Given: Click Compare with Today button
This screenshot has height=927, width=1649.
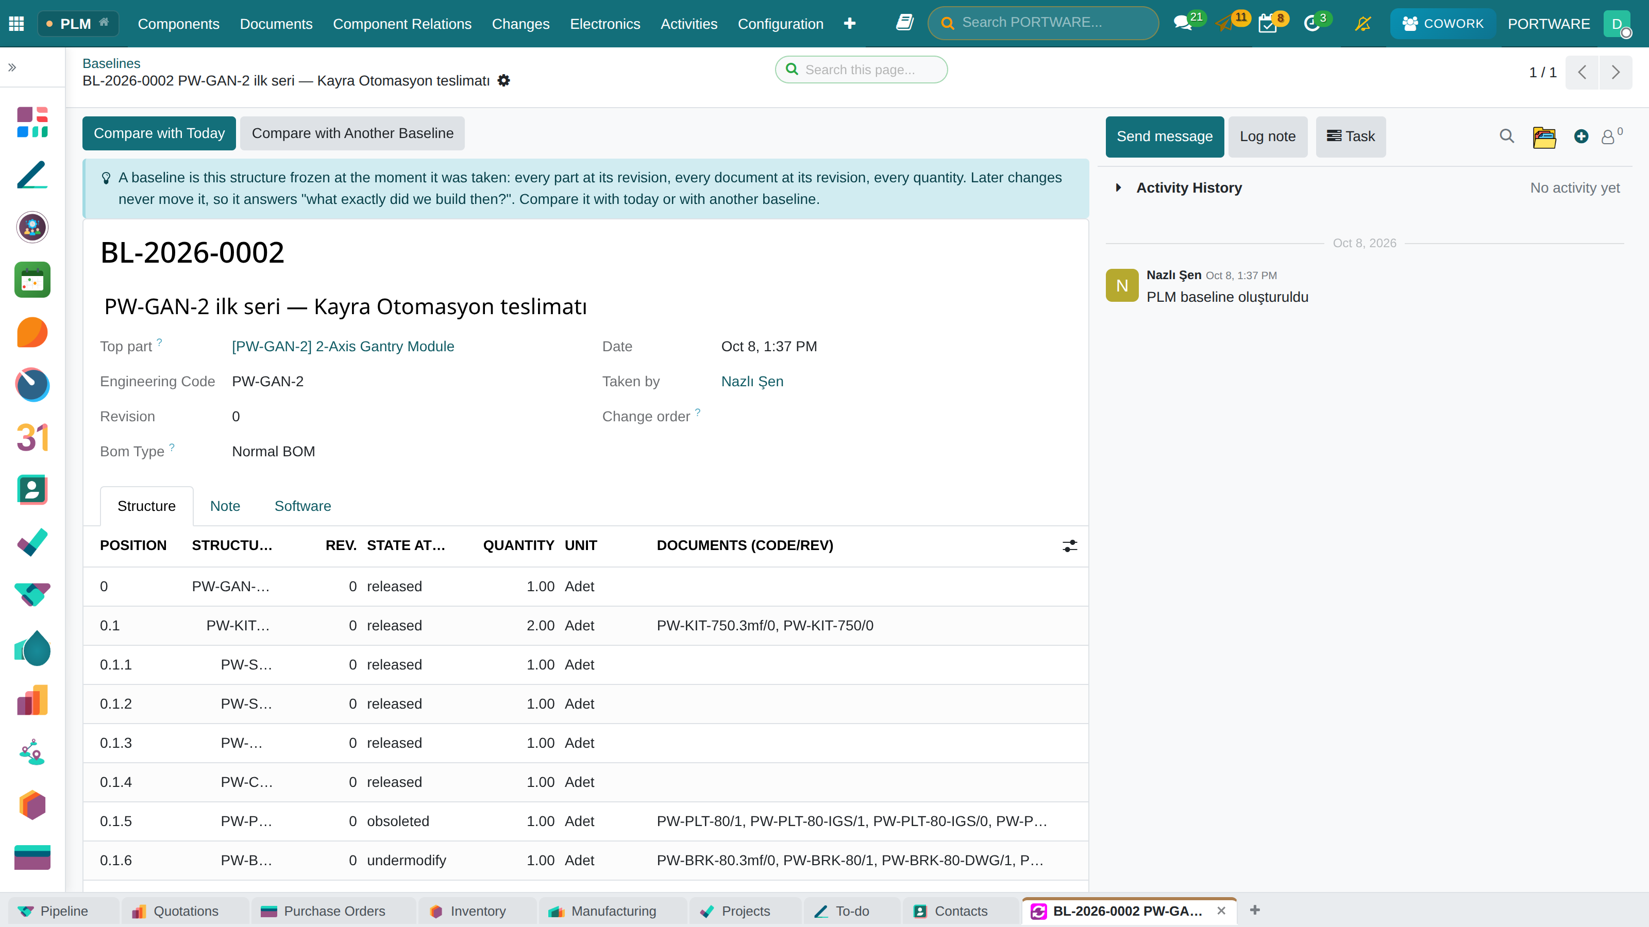Looking at the screenshot, I should point(159,133).
